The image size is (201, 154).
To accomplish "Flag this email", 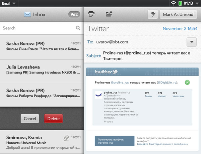I will coord(153,14).
